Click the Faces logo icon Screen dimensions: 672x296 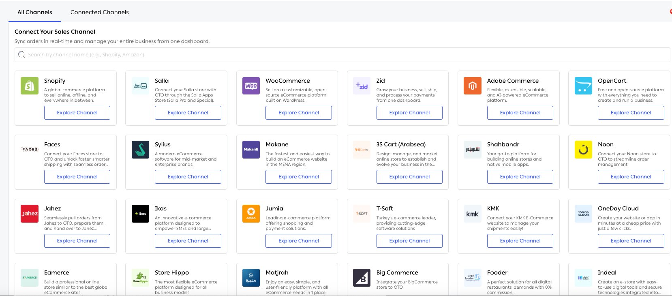click(30, 150)
